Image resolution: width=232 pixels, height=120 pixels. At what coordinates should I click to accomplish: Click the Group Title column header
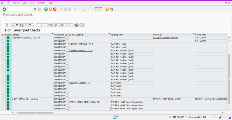[211, 35]
